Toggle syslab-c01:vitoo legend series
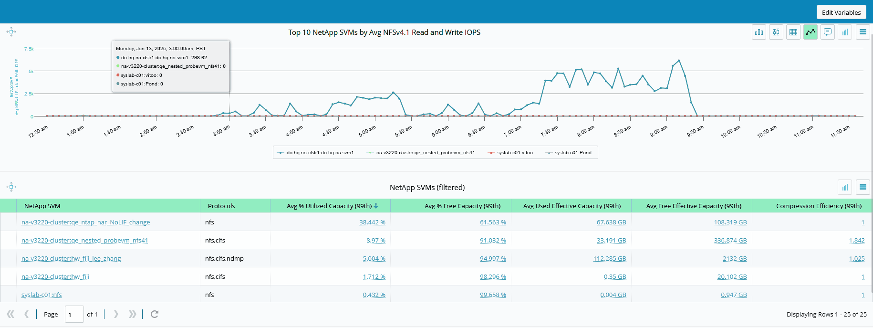Image resolution: width=873 pixels, height=328 pixels. pyautogui.click(x=510, y=153)
